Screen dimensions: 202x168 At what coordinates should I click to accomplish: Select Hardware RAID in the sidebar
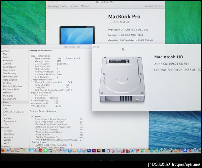pyautogui.click(x=11, y=89)
